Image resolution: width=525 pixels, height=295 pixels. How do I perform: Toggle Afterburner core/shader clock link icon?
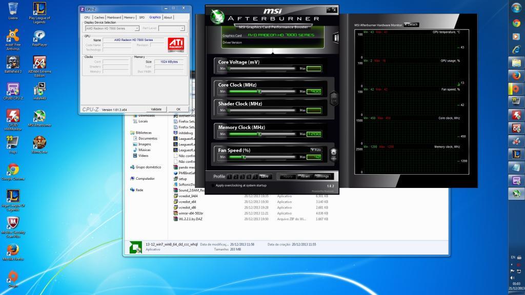tap(333, 98)
